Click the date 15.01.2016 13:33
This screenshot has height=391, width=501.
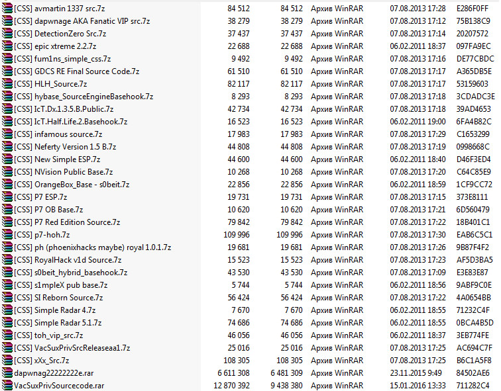point(417,386)
